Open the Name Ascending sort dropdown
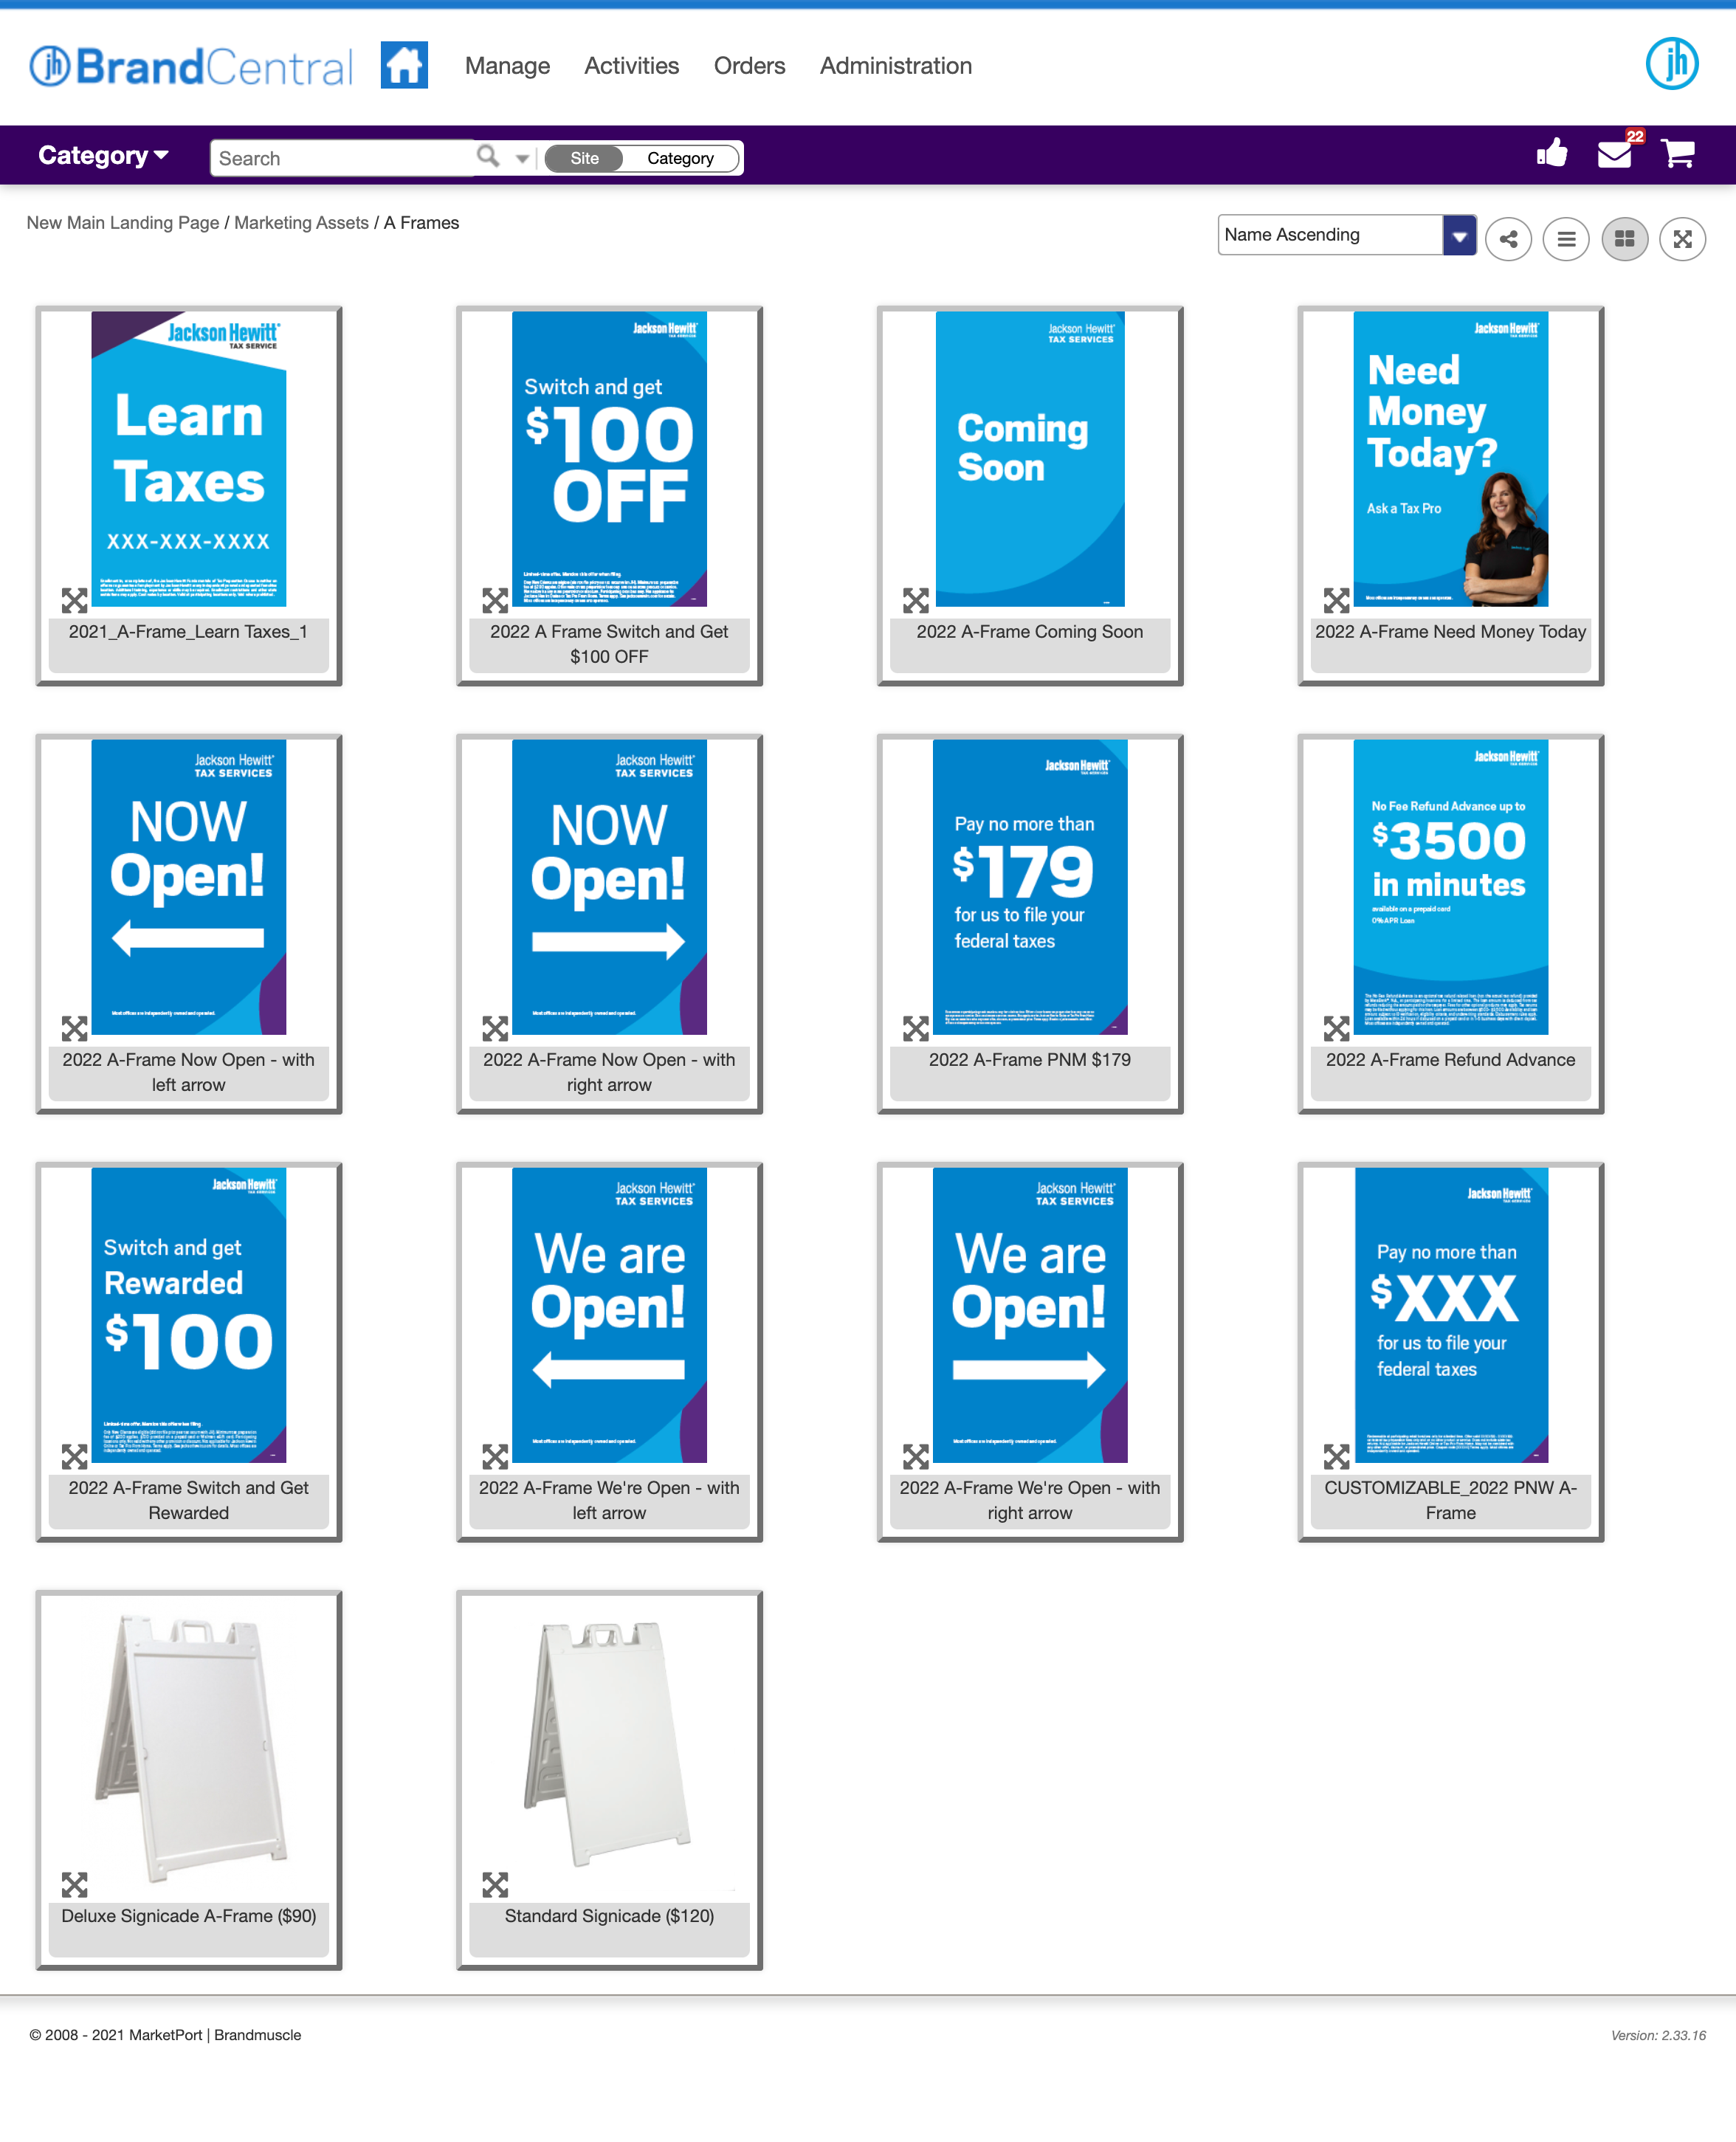The width and height of the screenshot is (1736, 2142). pos(1346,235)
